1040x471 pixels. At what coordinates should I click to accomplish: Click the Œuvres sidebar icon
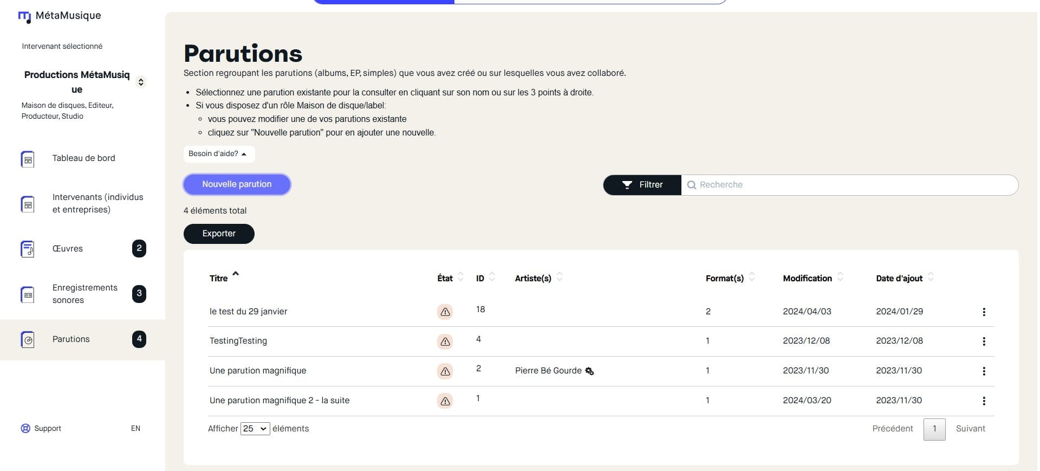(x=28, y=249)
